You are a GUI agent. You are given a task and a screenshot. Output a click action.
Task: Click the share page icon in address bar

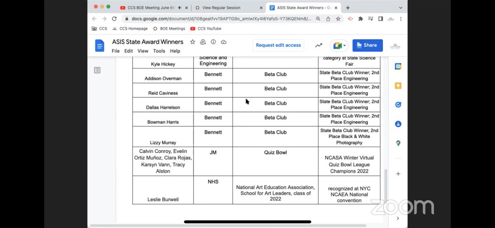coord(328,19)
